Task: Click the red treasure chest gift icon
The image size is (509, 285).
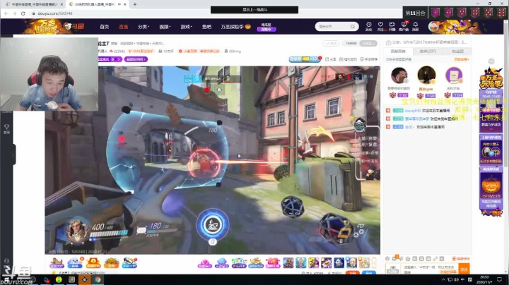Action: point(93,262)
